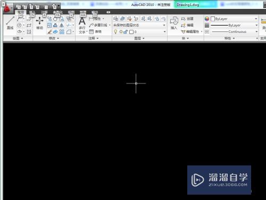
Task: Expand the 修改 panel title arrow
Action: (x=58, y=38)
